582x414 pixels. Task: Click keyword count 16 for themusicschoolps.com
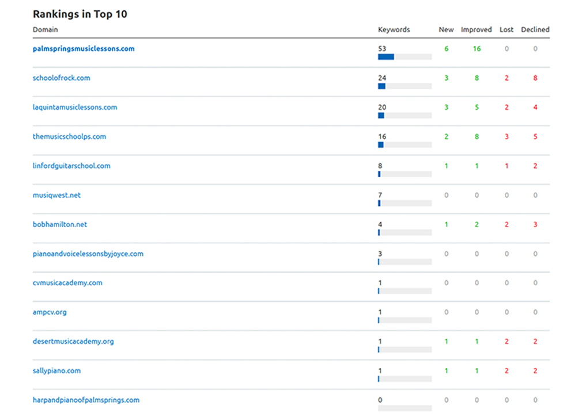pos(382,136)
